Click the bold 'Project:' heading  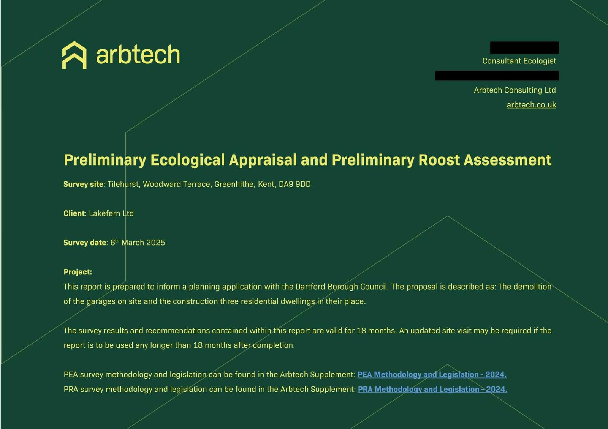[x=78, y=272]
